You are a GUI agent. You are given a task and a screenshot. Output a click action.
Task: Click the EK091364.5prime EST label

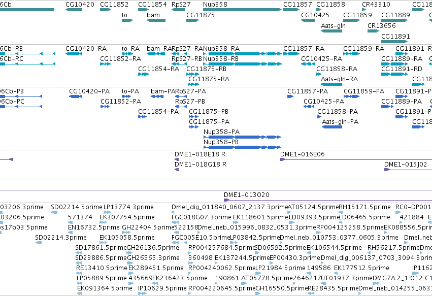(x=105, y=288)
